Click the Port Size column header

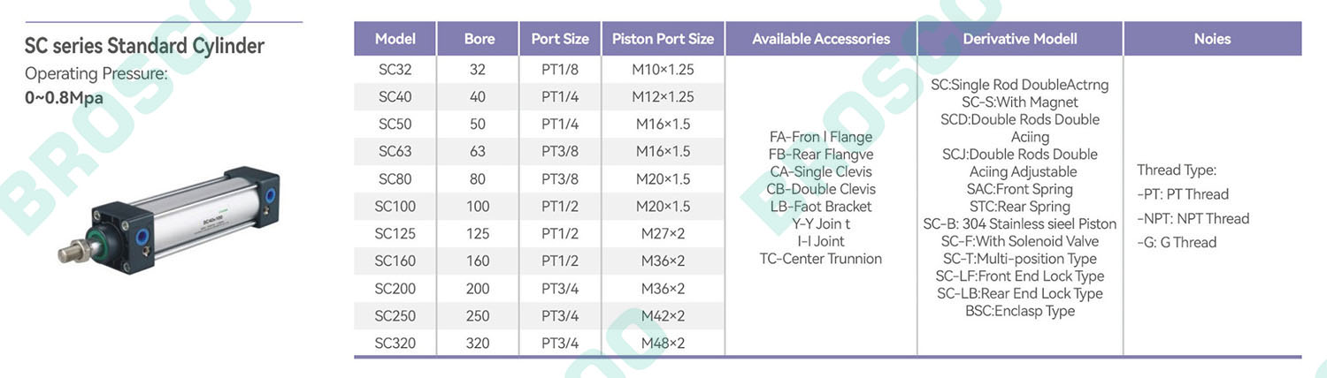pos(560,39)
